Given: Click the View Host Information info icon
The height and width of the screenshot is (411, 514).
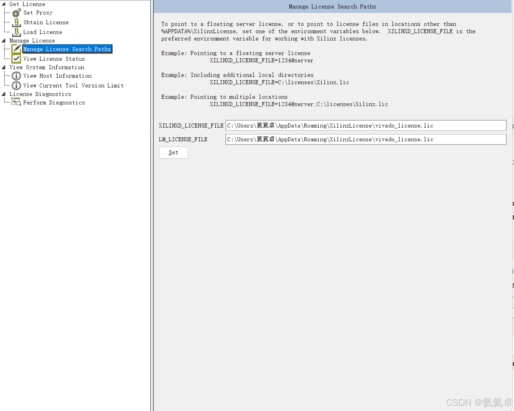Looking at the screenshot, I should pos(16,76).
